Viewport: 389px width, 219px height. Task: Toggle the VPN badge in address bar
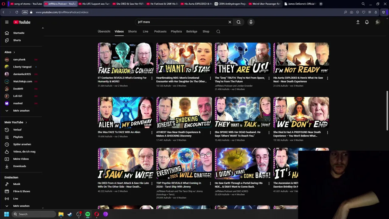click(25, 12)
